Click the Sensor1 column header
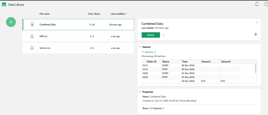Image resolution: width=268 pixels, height=115 pixels. (211, 62)
